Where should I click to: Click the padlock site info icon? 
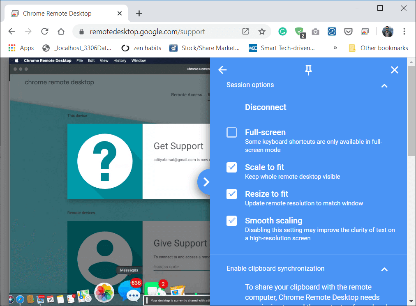tap(82, 32)
